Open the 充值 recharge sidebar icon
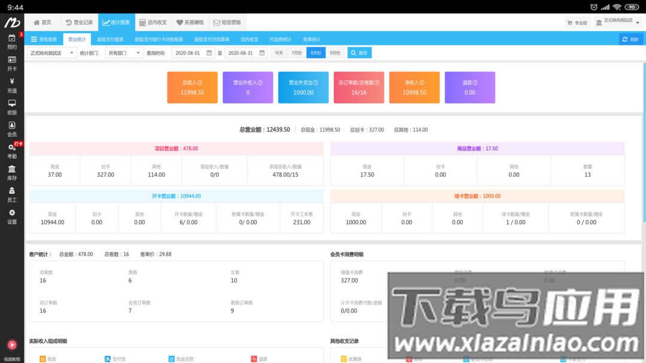646x363 pixels. 13,84
